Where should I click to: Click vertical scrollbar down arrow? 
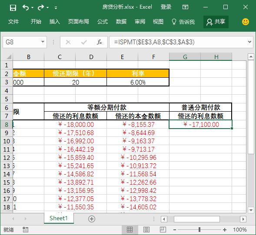tap(251, 210)
